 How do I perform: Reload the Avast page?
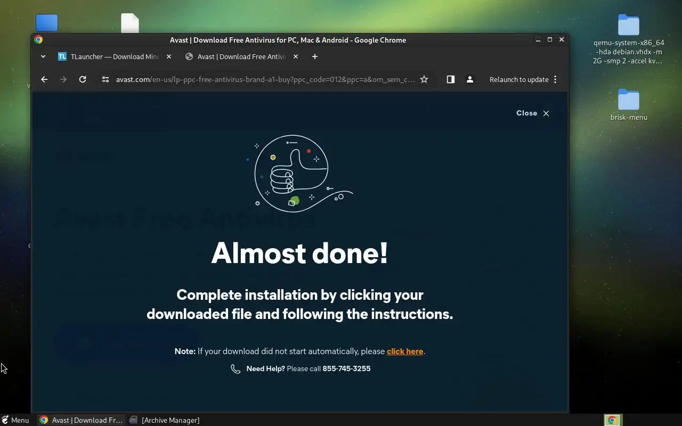[x=83, y=79]
